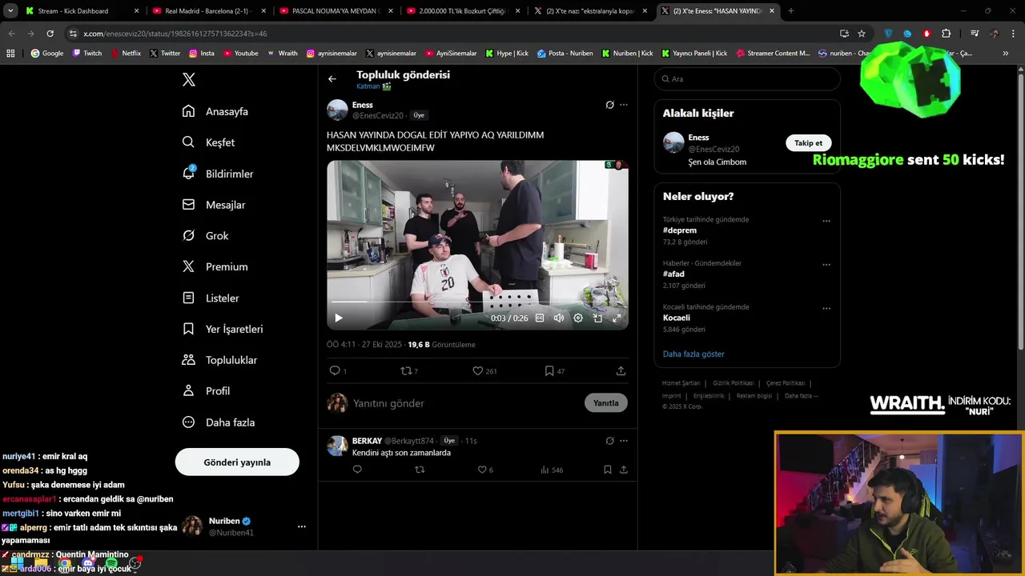
Task: Open browser tab search dropdown
Action: 10,11
